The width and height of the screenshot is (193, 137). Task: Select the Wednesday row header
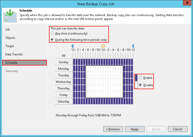pos(64,82)
